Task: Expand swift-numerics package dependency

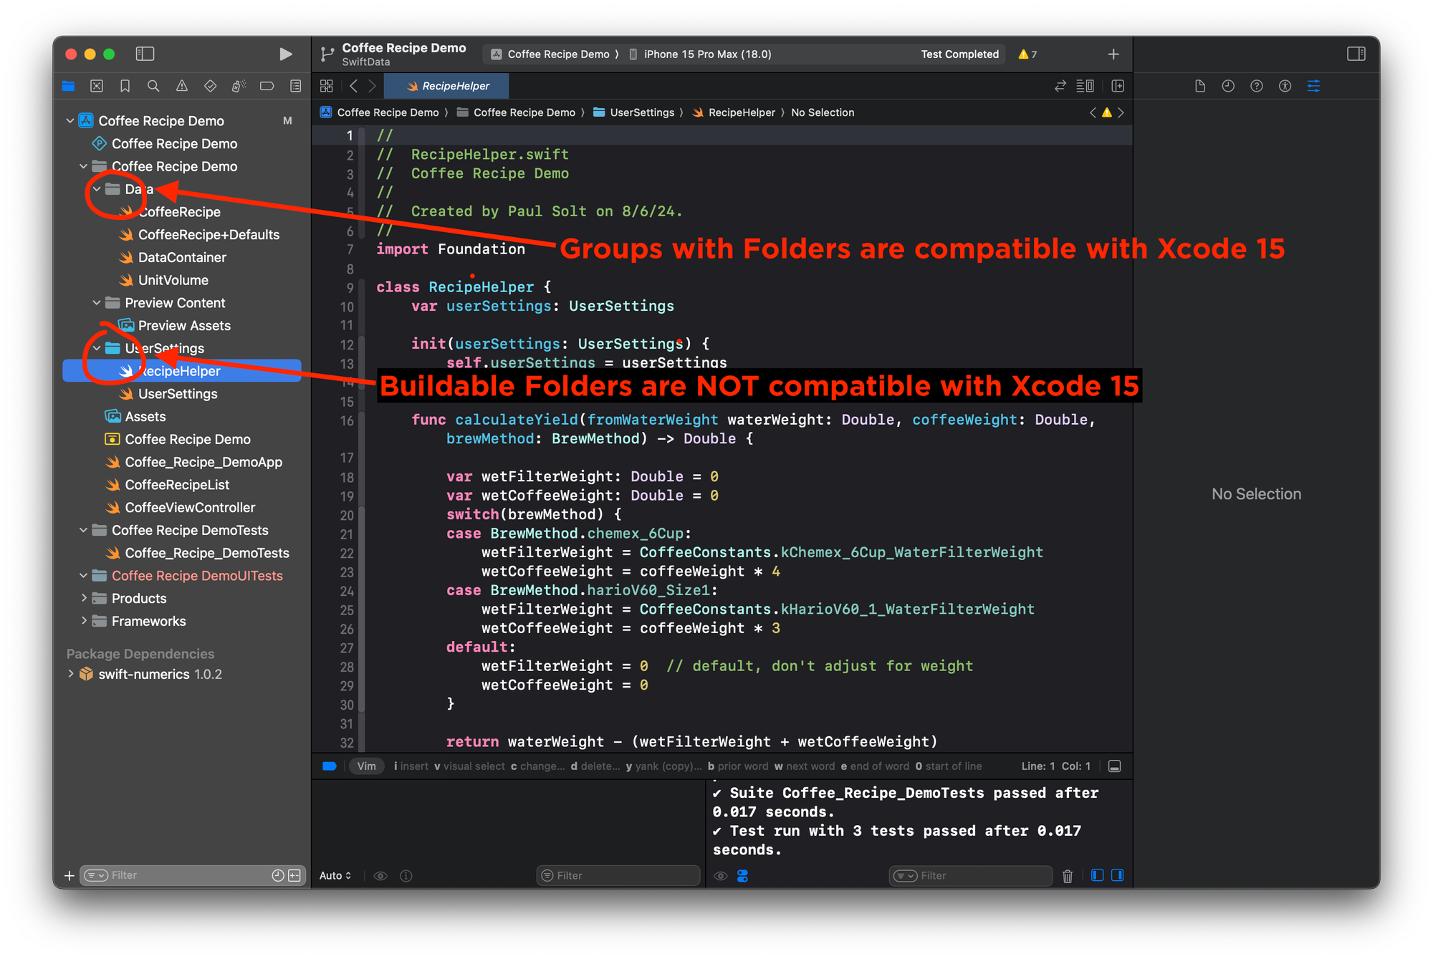Action: tap(70, 674)
